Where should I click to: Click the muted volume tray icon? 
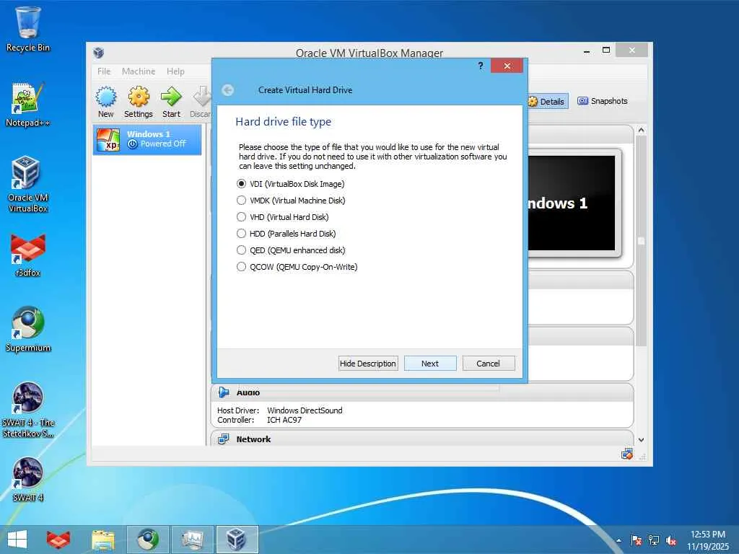click(x=671, y=540)
